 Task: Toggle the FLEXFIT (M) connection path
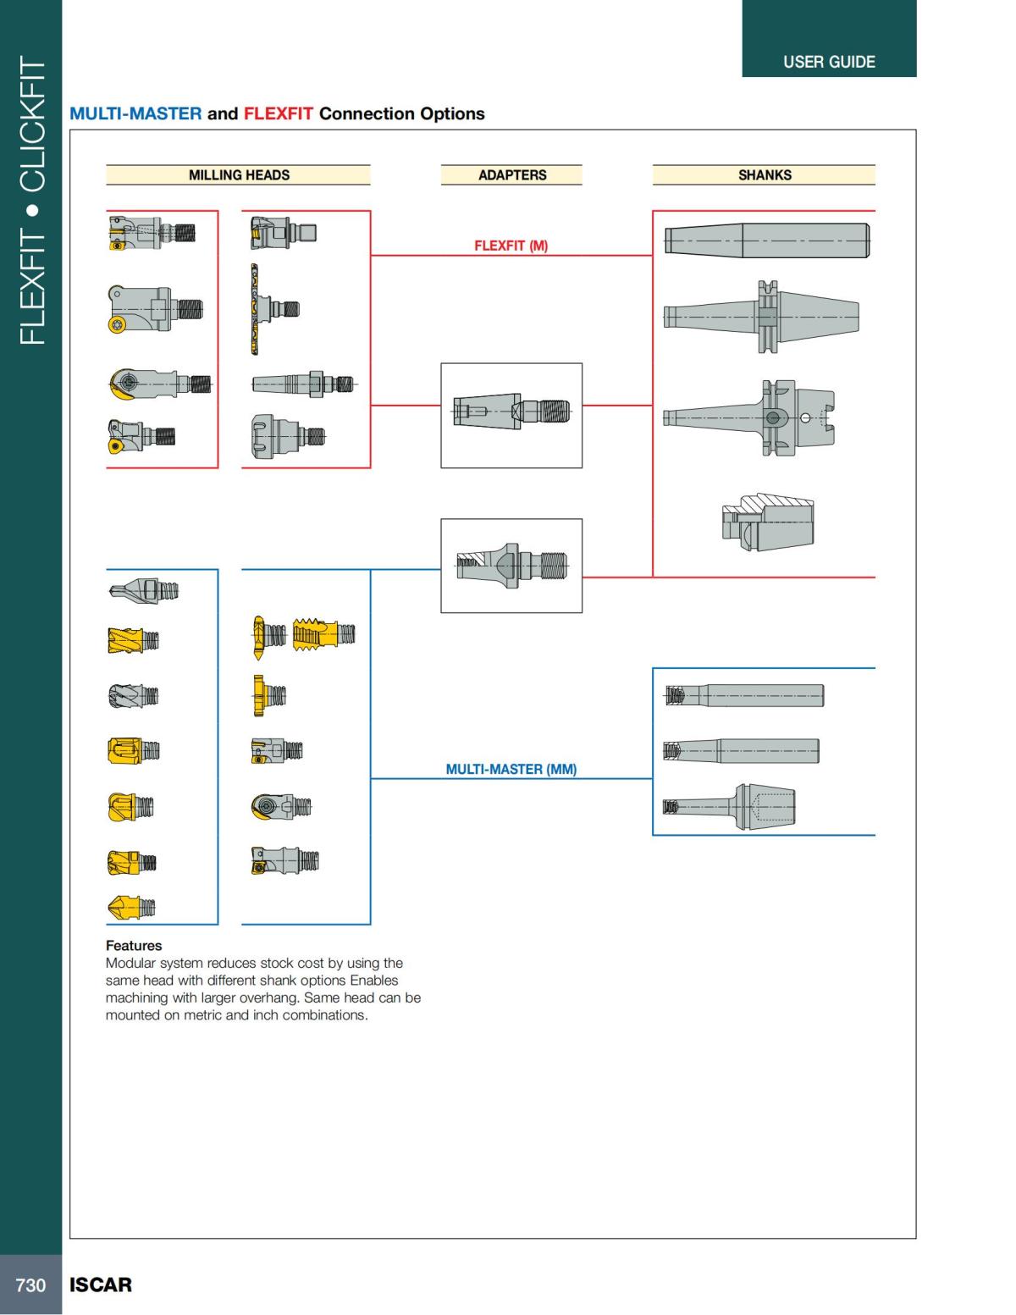pos(511,246)
